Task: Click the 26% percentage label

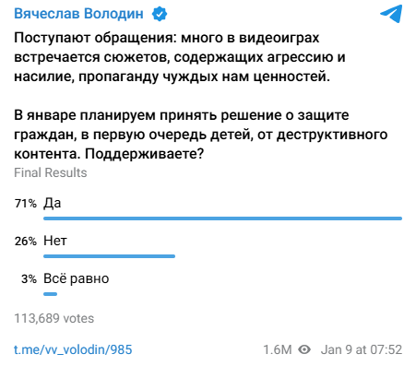Action: point(26,242)
